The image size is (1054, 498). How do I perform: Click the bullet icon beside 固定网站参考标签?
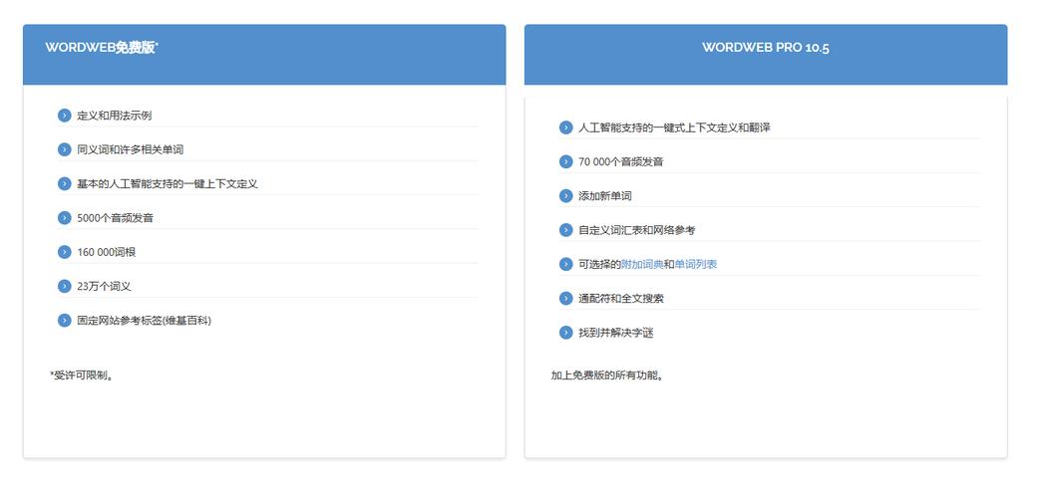[x=65, y=321]
